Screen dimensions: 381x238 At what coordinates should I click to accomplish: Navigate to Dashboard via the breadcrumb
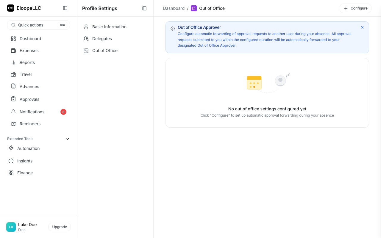coord(174,8)
